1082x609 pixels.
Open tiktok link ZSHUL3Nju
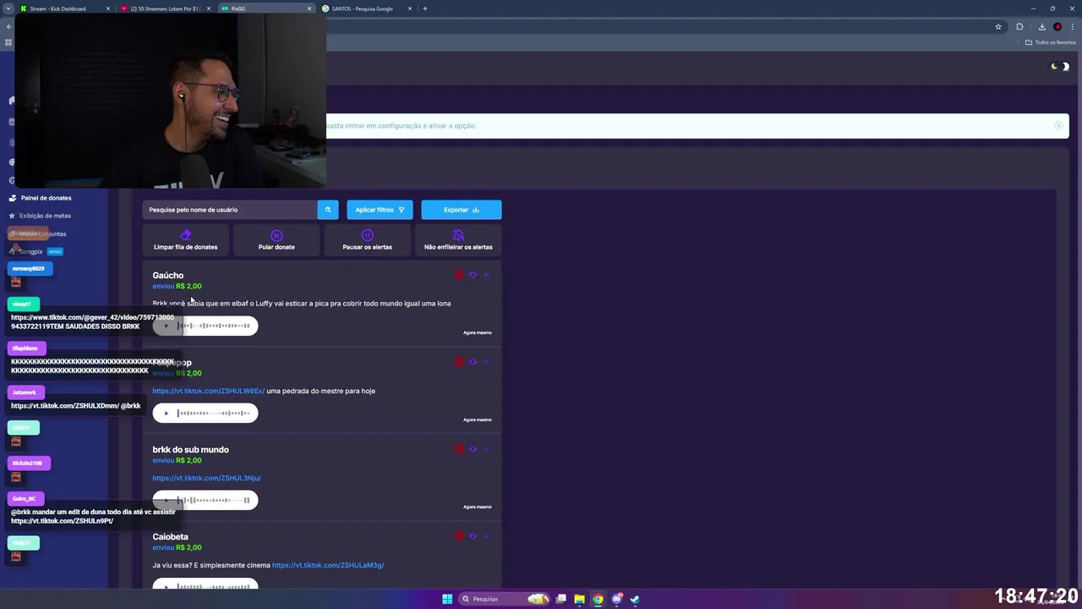point(207,478)
